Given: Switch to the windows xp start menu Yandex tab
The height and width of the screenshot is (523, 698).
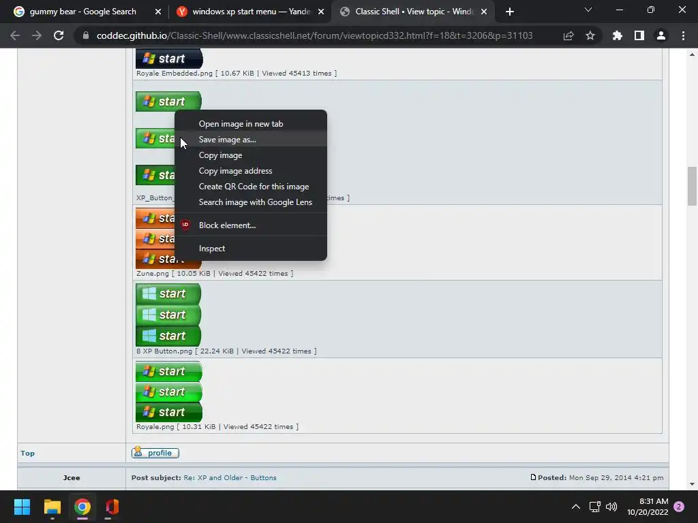Looking at the screenshot, I should [x=251, y=12].
